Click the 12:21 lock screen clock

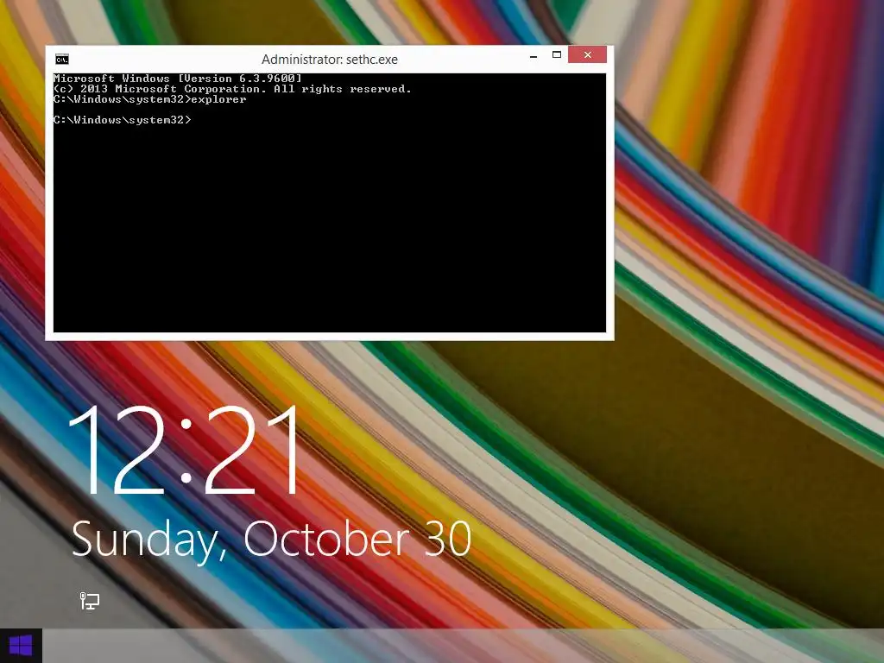click(x=185, y=450)
